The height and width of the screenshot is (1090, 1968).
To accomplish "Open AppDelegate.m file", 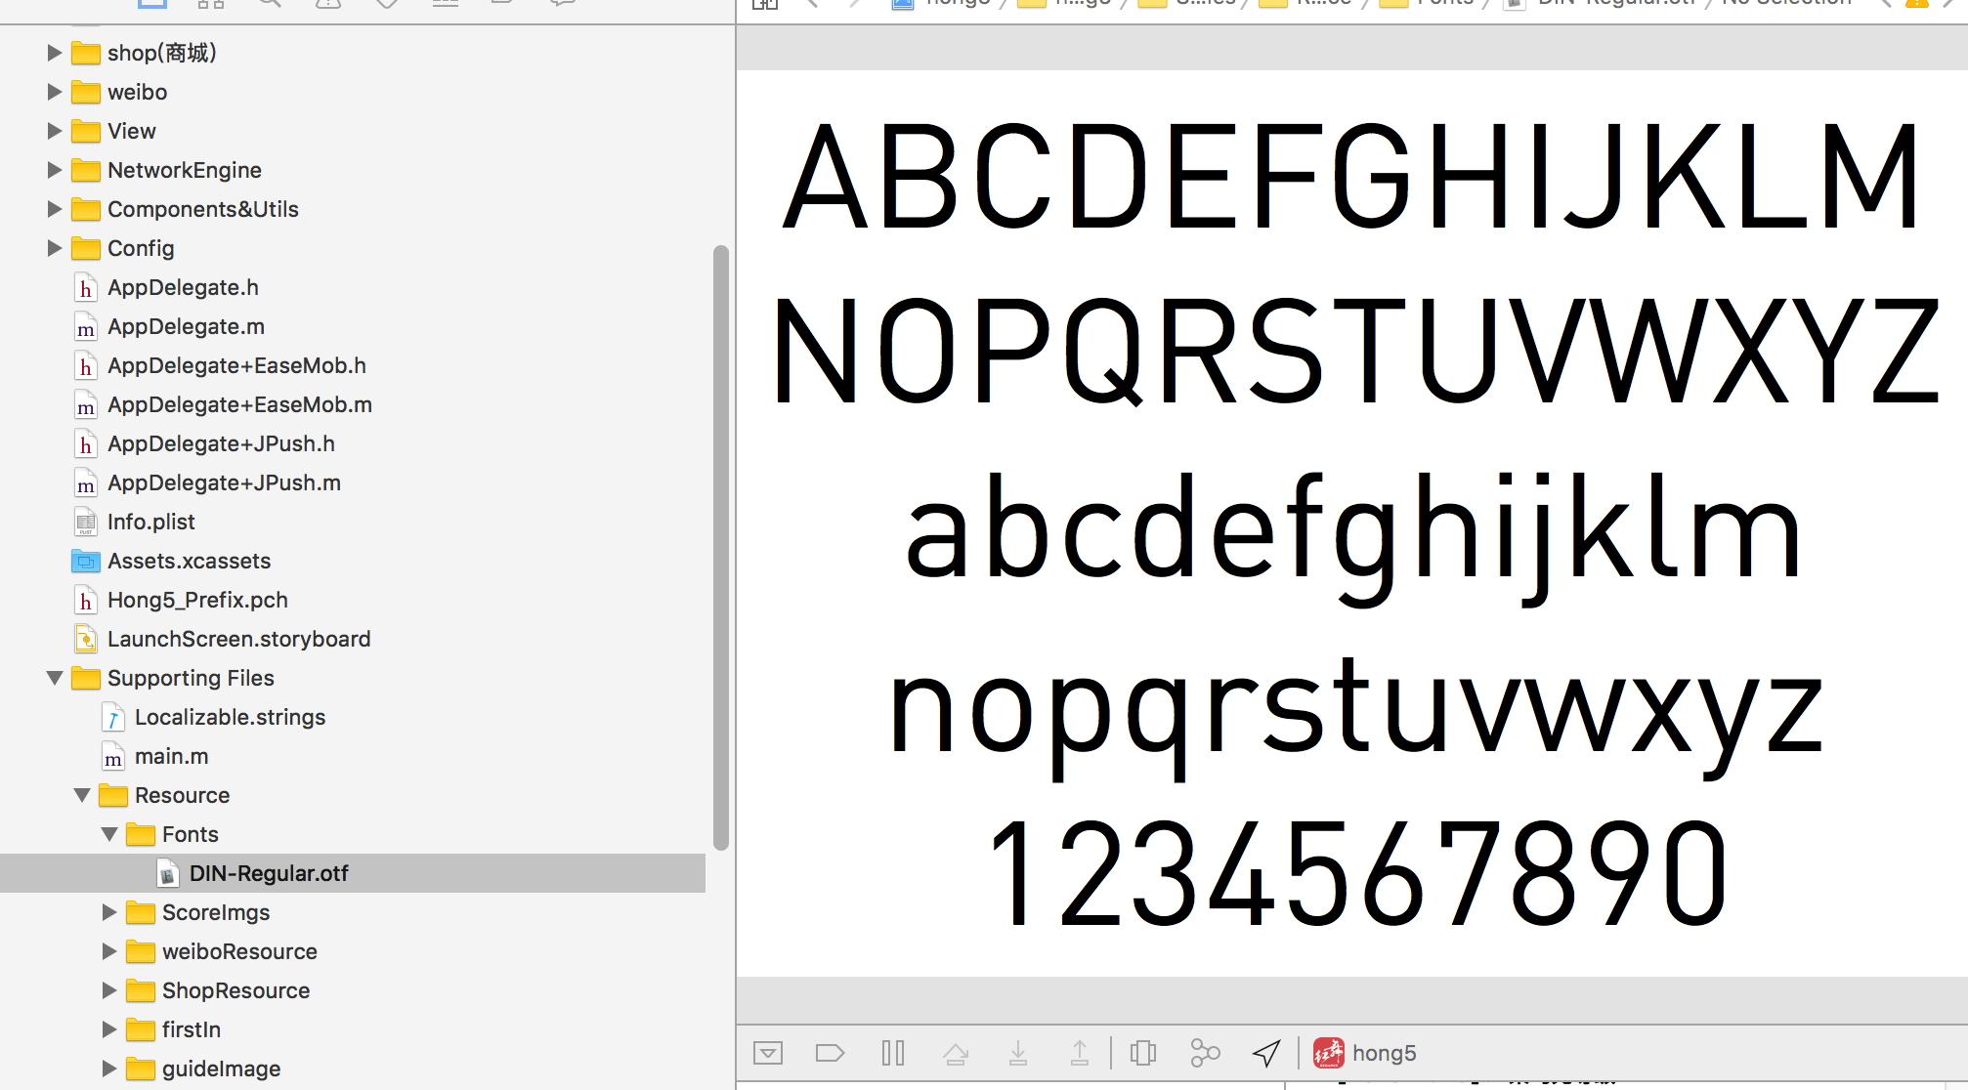I will 186,326.
